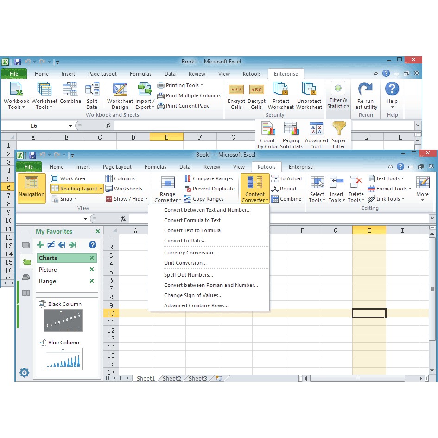
Task: Open the Show / Hide dropdown
Action: [x=126, y=199]
